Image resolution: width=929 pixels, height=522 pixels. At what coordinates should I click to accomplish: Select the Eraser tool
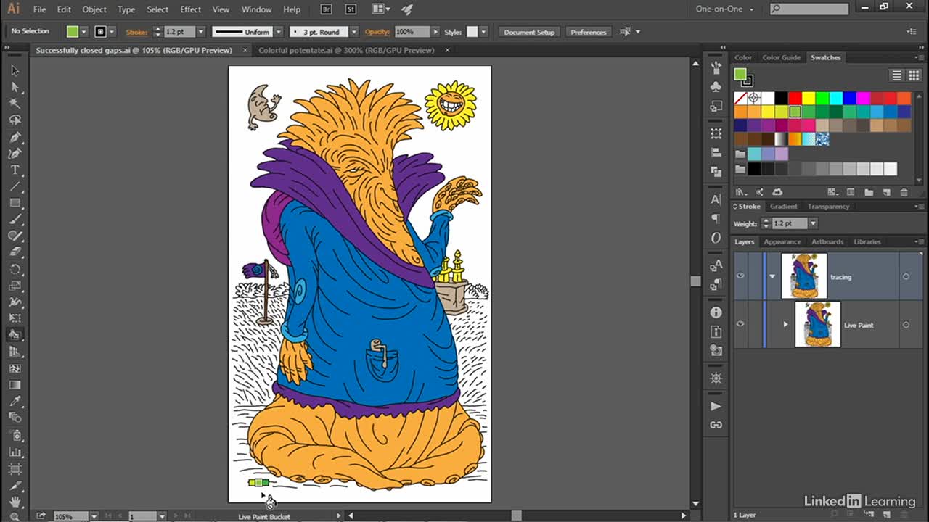coord(15,252)
